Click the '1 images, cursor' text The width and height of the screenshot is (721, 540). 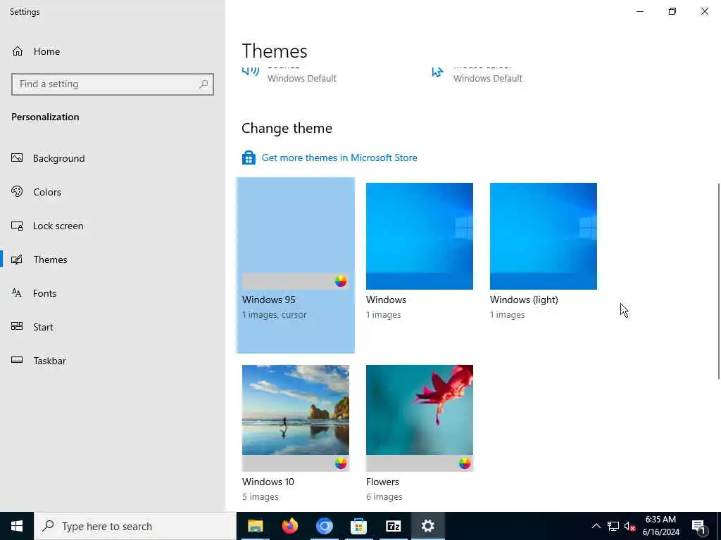click(275, 315)
